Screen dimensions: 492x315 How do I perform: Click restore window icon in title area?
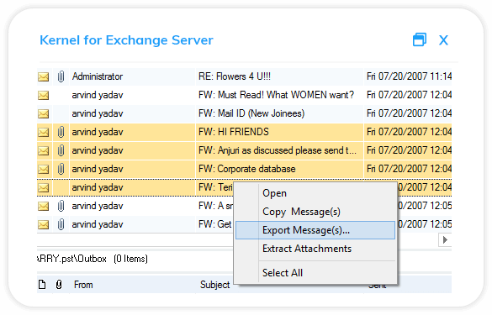pos(420,39)
